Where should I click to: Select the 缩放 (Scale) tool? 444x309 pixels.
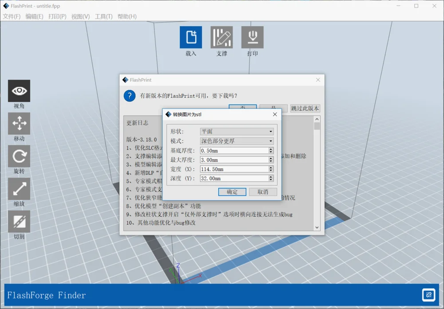(x=19, y=189)
